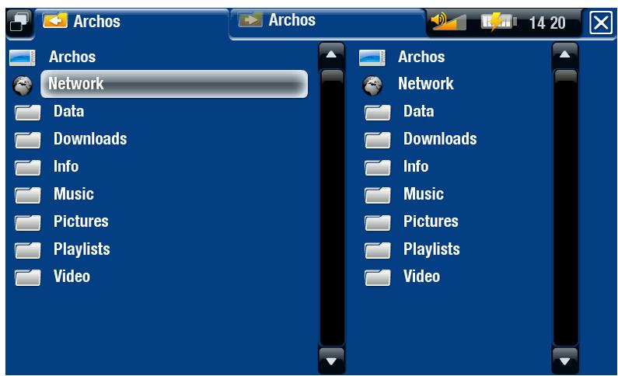The height and width of the screenshot is (376, 618).
Task: Select Network label in right pane
Action: (x=426, y=84)
